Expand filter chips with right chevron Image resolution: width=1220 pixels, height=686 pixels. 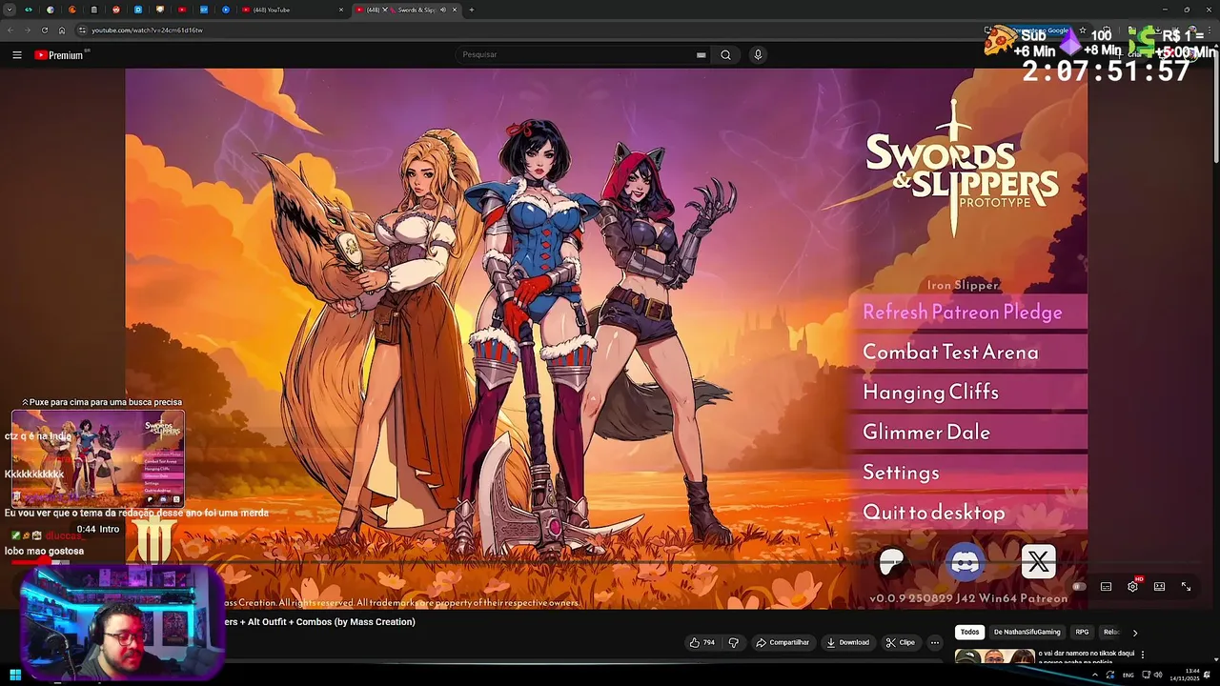click(1134, 633)
